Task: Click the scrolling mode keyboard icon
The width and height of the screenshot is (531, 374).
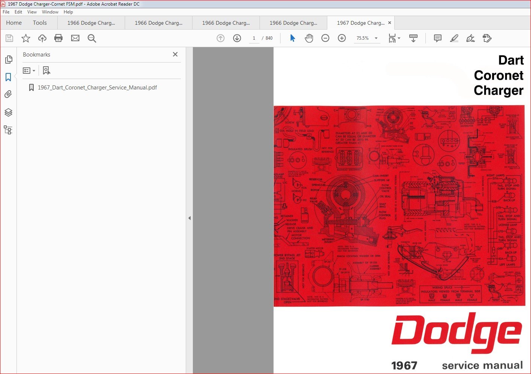Action: click(413, 38)
